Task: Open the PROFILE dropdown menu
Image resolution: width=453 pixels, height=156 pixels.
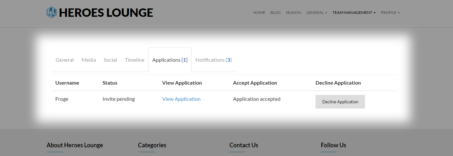Action: [390, 13]
